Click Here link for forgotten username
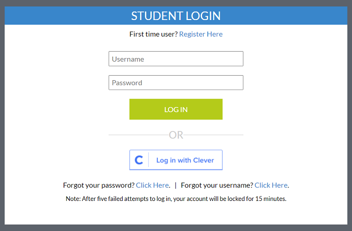The height and width of the screenshot is (231, 352). 271,185
